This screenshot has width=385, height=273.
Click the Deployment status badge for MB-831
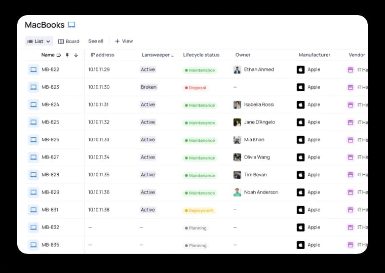point(199,210)
